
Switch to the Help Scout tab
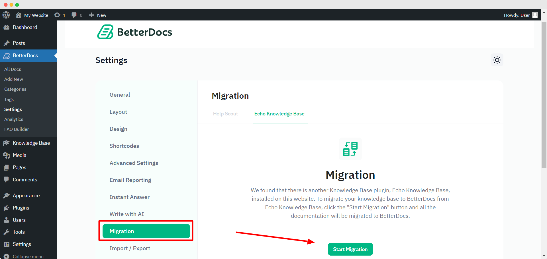pyautogui.click(x=225, y=114)
